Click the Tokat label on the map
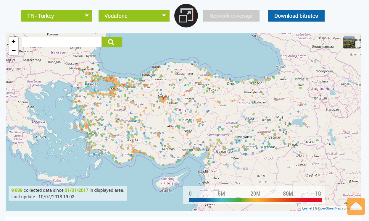Image resolution: width=369 pixels, height=221 pixels. click(213, 90)
